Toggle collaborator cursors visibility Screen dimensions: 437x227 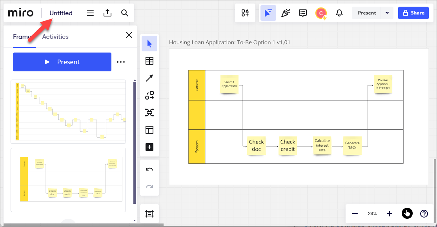[268, 13]
